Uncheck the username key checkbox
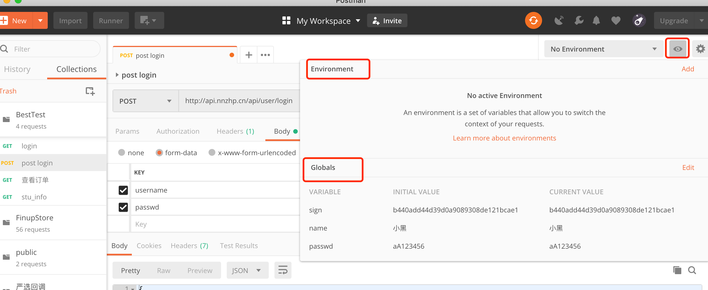 tap(123, 190)
